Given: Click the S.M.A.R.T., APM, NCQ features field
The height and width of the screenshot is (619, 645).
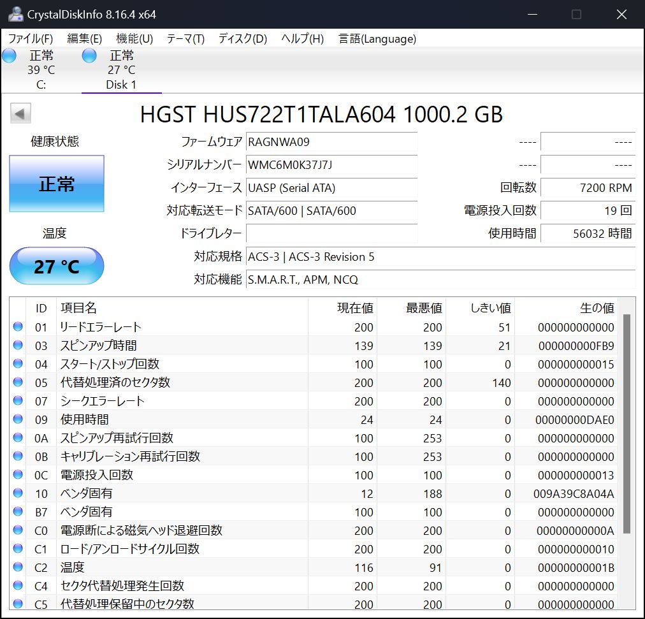Looking at the screenshot, I should 441,280.
